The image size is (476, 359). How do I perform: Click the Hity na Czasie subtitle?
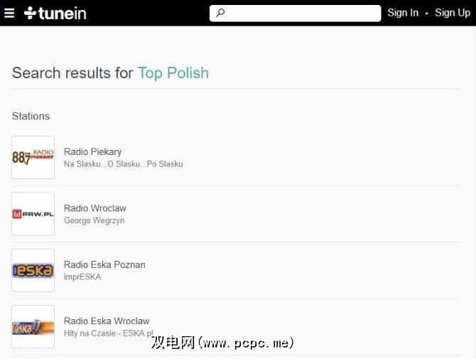pos(108,333)
